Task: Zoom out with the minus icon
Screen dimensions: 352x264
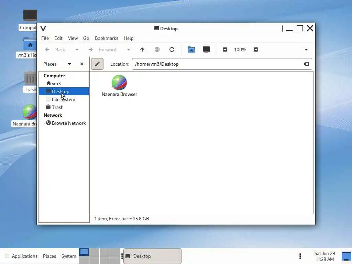Action: 225,49
